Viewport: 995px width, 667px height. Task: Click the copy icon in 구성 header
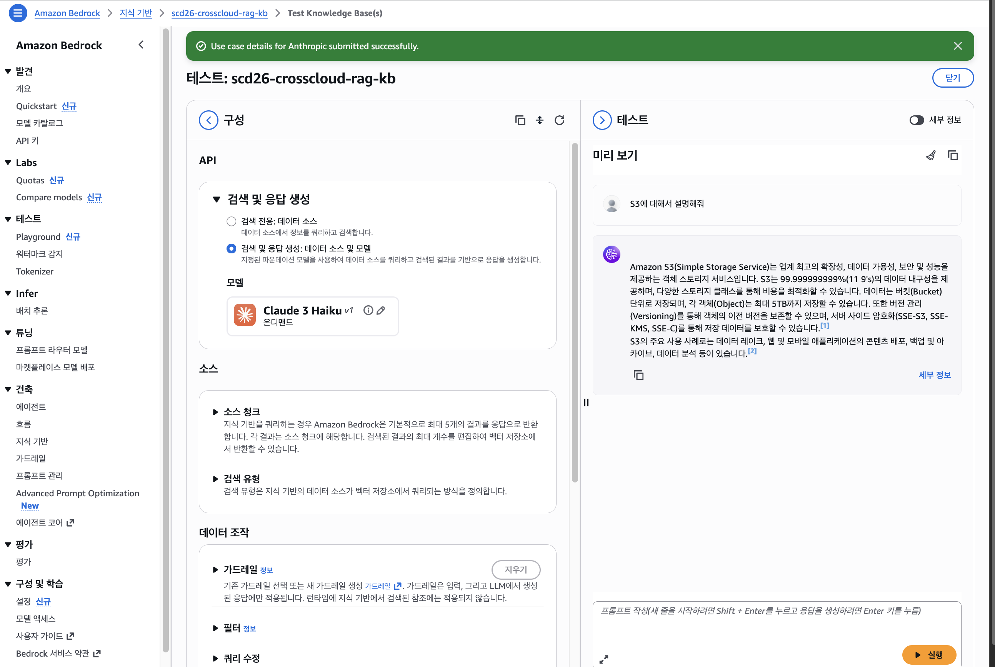tap(520, 120)
